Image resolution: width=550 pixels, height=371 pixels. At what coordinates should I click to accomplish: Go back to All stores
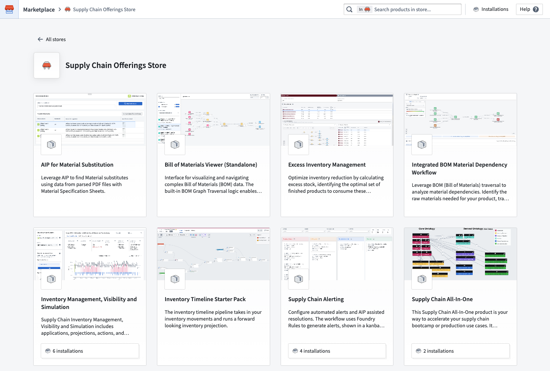(x=52, y=39)
